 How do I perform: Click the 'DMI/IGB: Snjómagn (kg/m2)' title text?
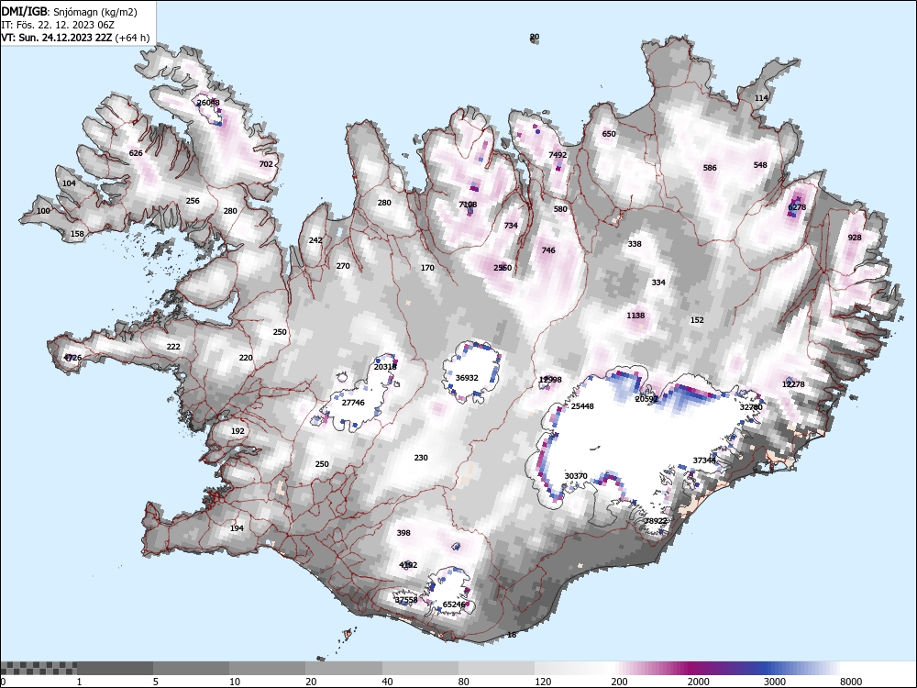(69, 12)
